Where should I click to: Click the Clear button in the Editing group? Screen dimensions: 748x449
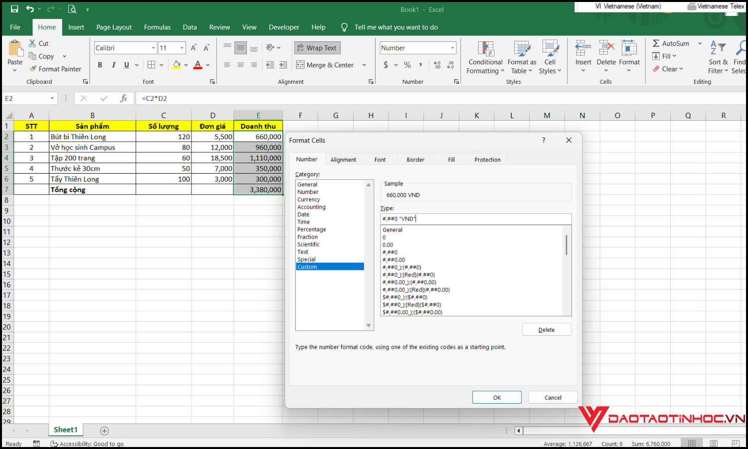coord(668,69)
